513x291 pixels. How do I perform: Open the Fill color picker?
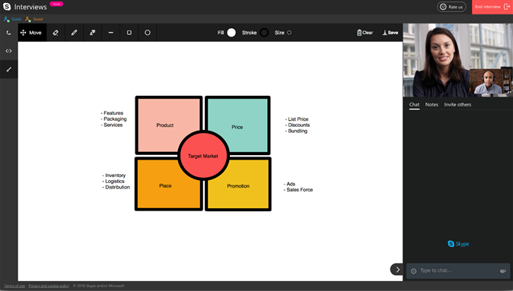pyautogui.click(x=231, y=33)
